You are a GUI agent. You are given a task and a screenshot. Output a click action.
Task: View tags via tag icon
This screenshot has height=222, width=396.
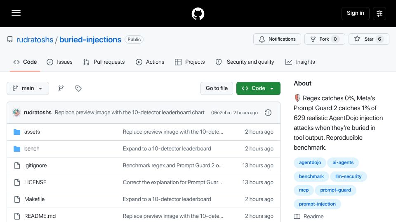click(78, 88)
